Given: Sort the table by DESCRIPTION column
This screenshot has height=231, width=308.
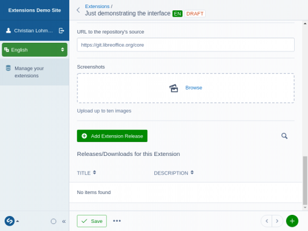Looking at the screenshot, I should 173,173.
